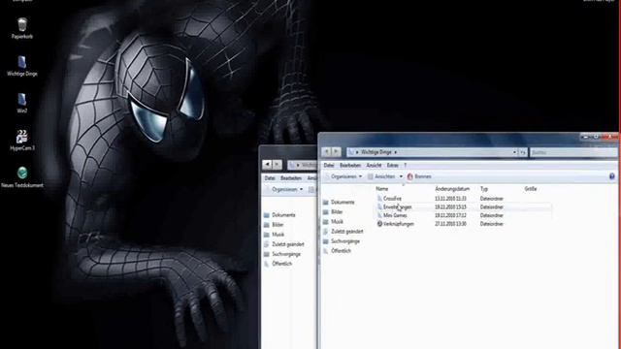Screen dimensions: 621x349
Task: Expand arrow after Wichtige Dinge breadcrumb
Action: (395, 152)
